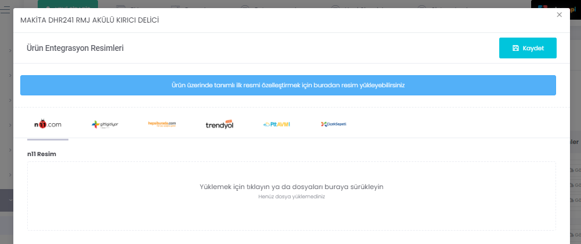This screenshot has width=581, height=244.
Task: Click the blue image upload info banner
Action: point(288,85)
